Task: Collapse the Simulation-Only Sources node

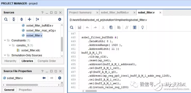Action: tap(5, 55)
